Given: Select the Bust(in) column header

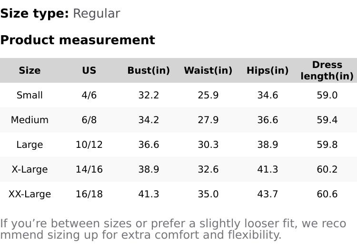Looking at the screenshot, I should pyautogui.click(x=149, y=70).
